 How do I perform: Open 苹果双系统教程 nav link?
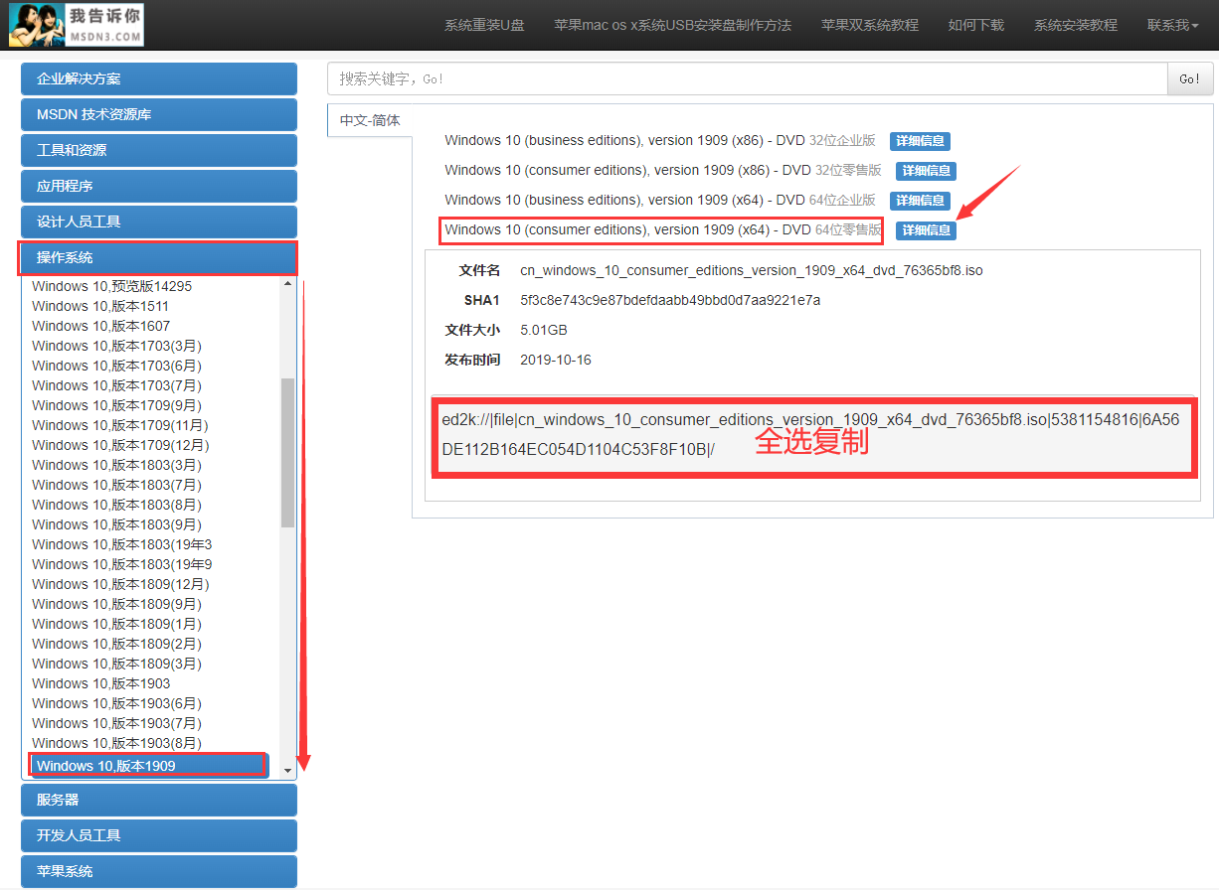[869, 25]
